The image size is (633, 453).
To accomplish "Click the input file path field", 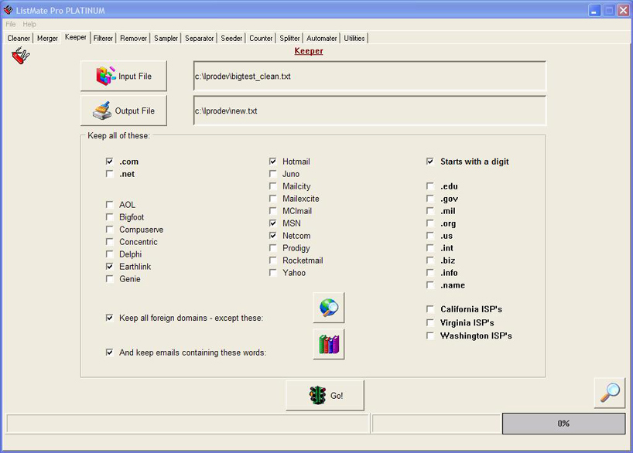I will click(x=369, y=77).
